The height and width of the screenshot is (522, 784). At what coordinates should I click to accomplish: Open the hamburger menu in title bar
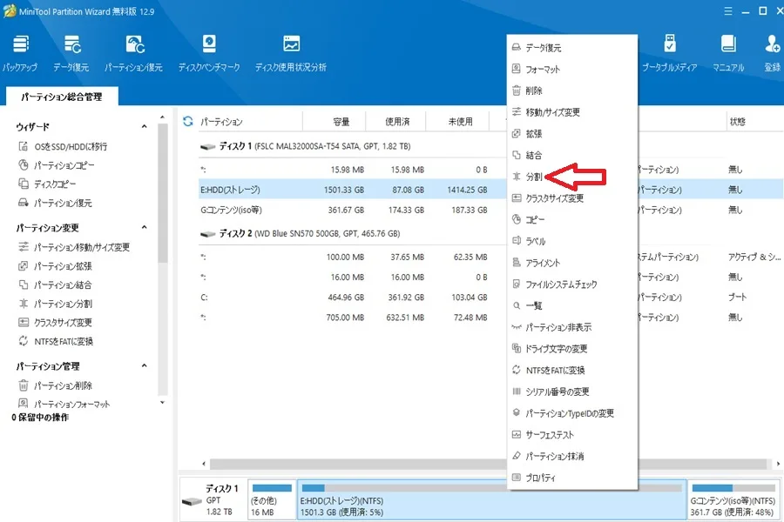coord(728,11)
